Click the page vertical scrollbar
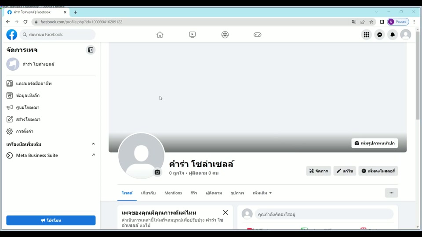422x237 pixels. click(418, 75)
